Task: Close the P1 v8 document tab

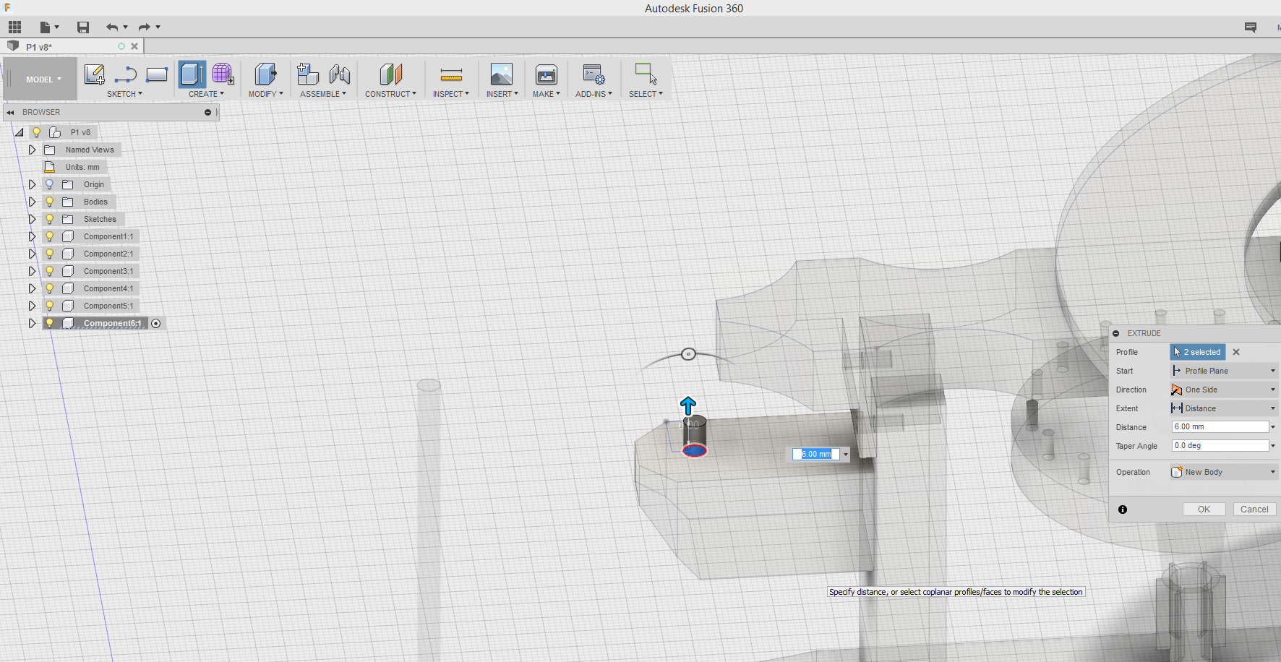Action: coord(134,46)
